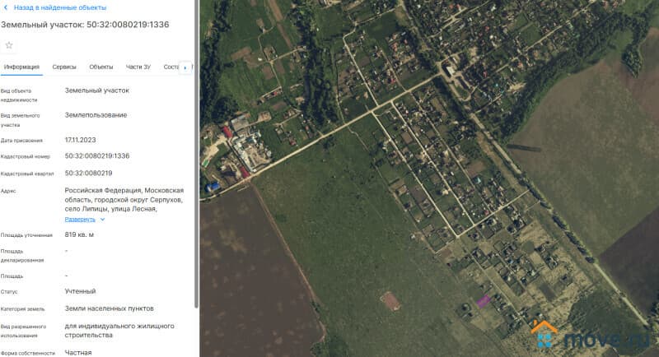This screenshot has width=659, height=357.
Task: Click the red outlined plot on map
Action: (x=390, y=301)
